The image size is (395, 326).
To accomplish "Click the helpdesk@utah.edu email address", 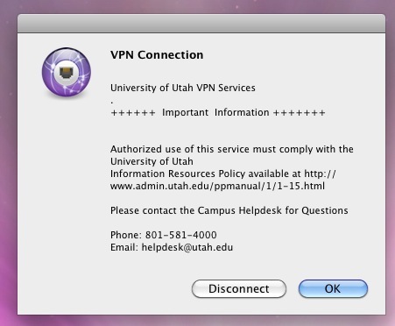I will [x=187, y=247].
